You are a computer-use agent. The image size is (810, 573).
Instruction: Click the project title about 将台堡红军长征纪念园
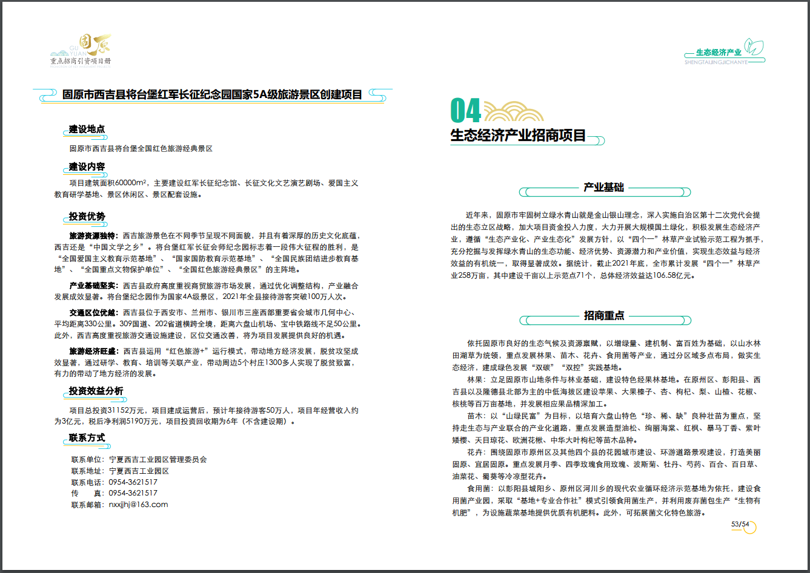pos(212,95)
